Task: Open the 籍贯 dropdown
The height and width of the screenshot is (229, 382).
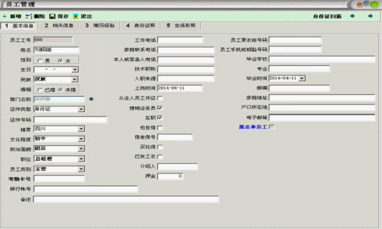Action: [81, 129]
